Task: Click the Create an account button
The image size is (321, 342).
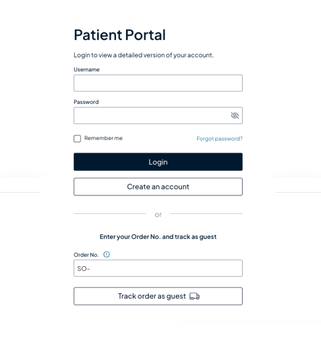Action: click(158, 187)
